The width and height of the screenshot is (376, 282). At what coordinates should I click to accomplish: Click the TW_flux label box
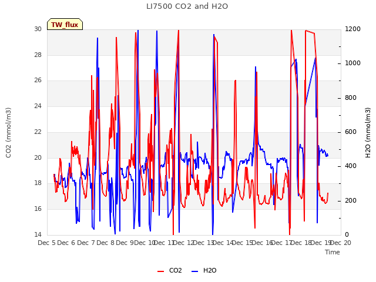coord(65,24)
